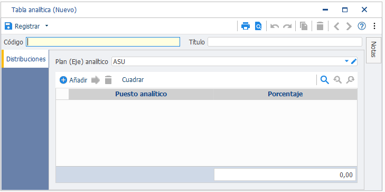The image size is (385, 192).
Task: Open print preview icon
Action: 258,26
